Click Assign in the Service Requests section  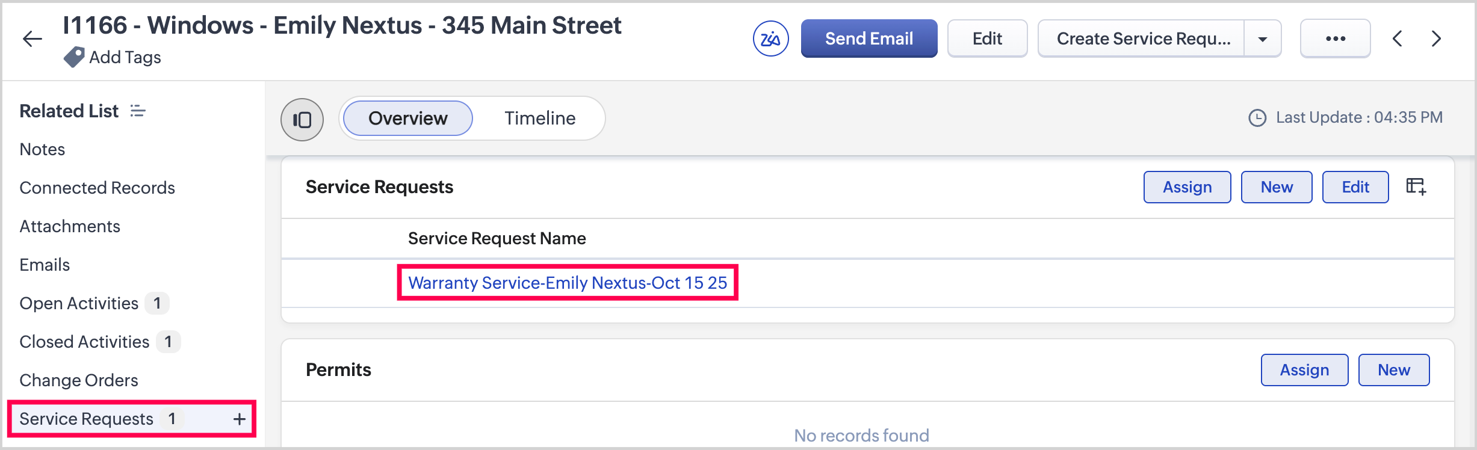(1187, 187)
